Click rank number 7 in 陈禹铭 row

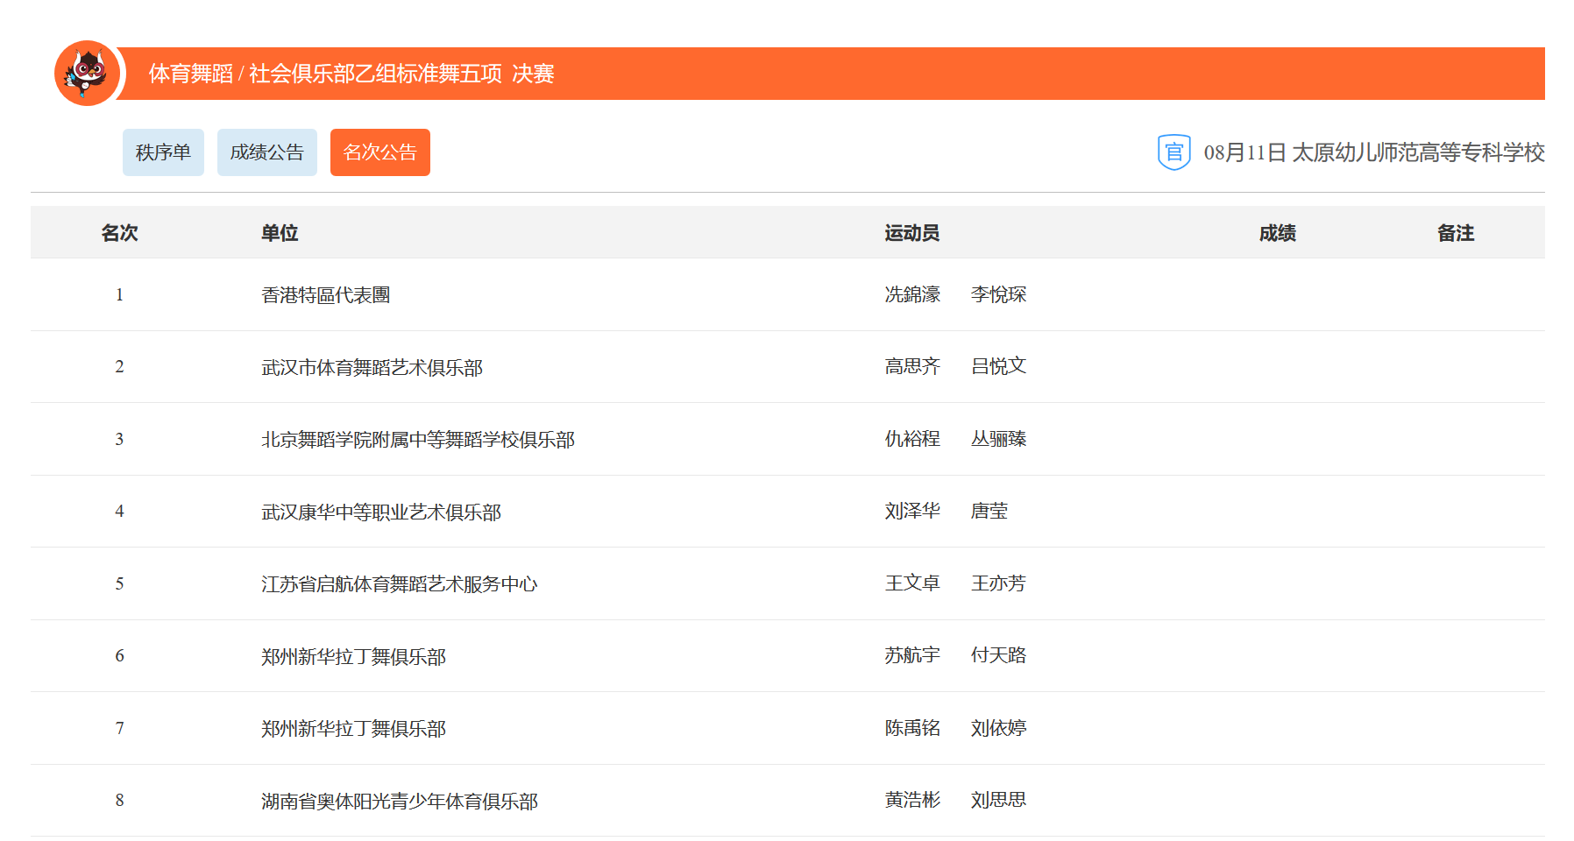(x=120, y=728)
